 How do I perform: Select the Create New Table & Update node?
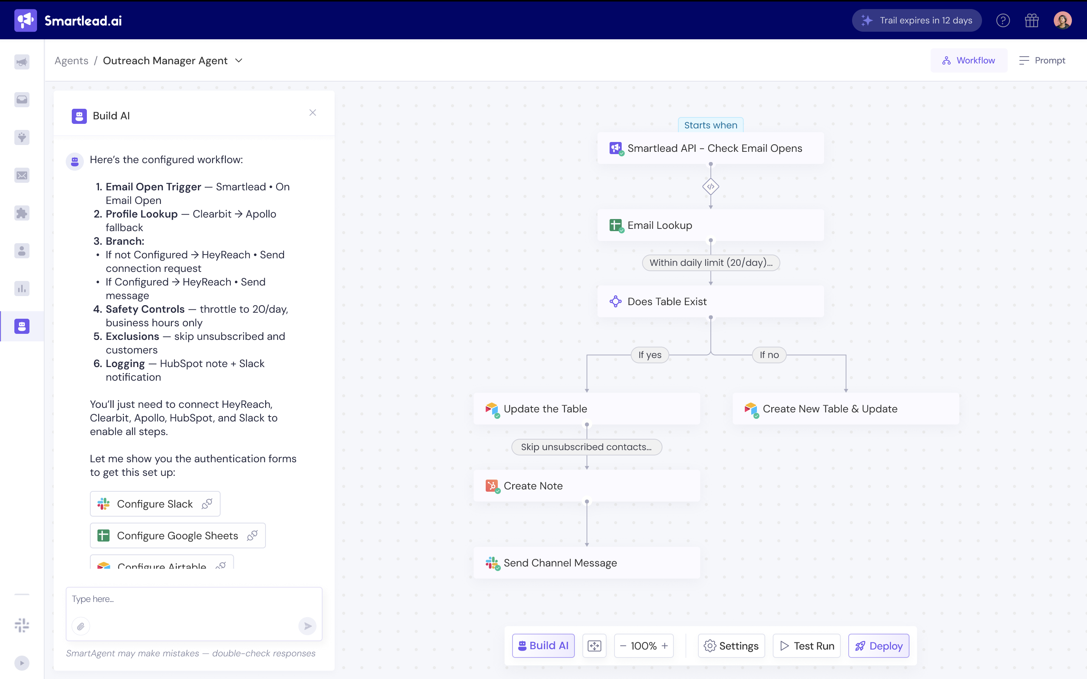846,409
